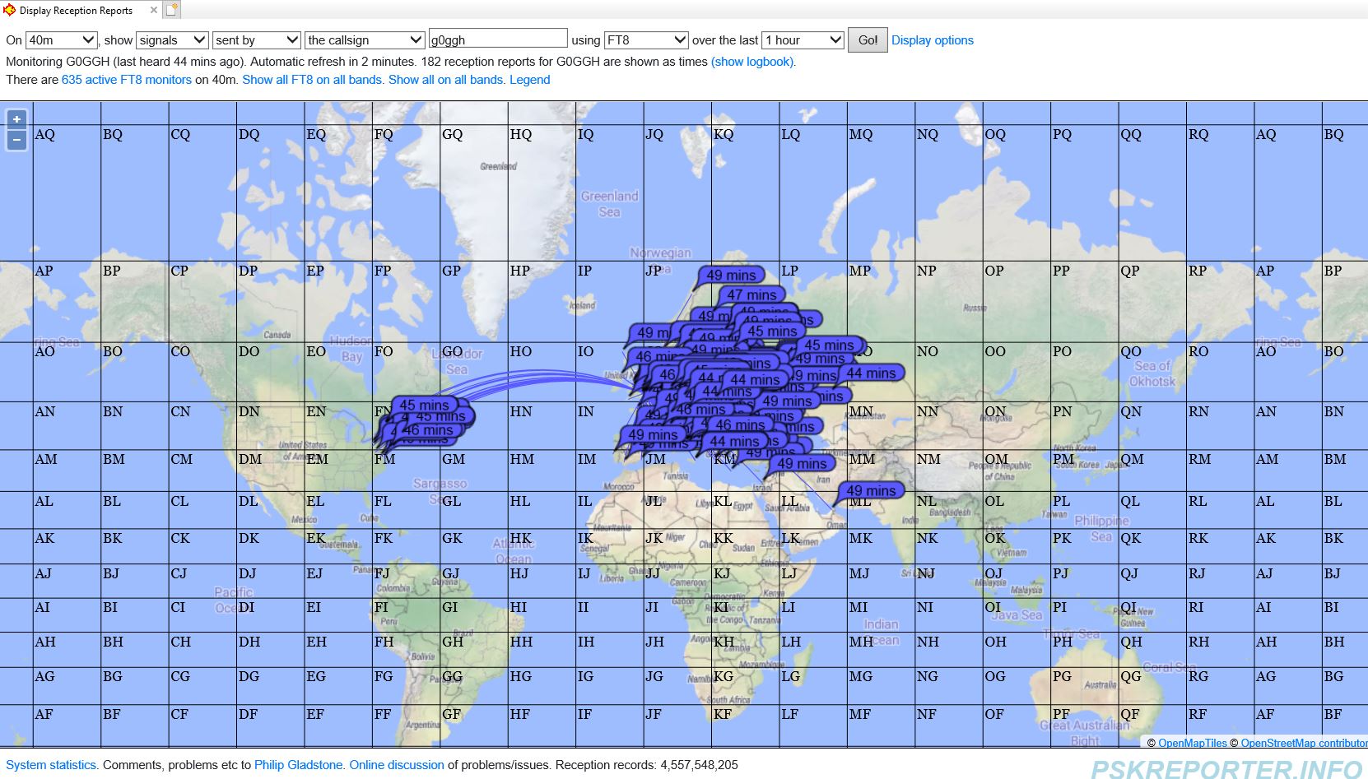Open the sent by direction dropdown
The height and width of the screenshot is (779, 1368).
tap(257, 39)
